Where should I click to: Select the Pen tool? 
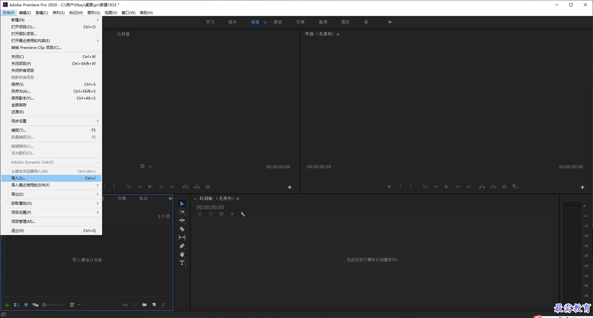182,246
